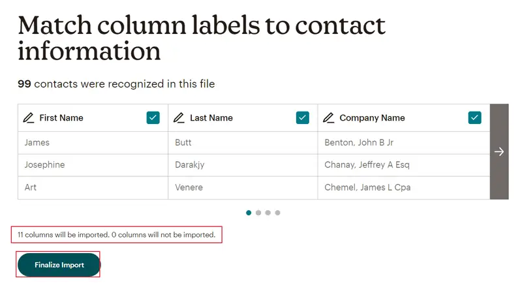Image resolution: width=522 pixels, height=289 pixels.
Task: Click the columns will be imported message
Action: 116,235
